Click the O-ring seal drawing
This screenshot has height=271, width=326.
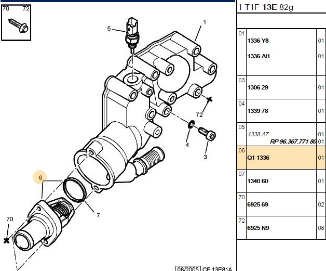tap(74, 190)
